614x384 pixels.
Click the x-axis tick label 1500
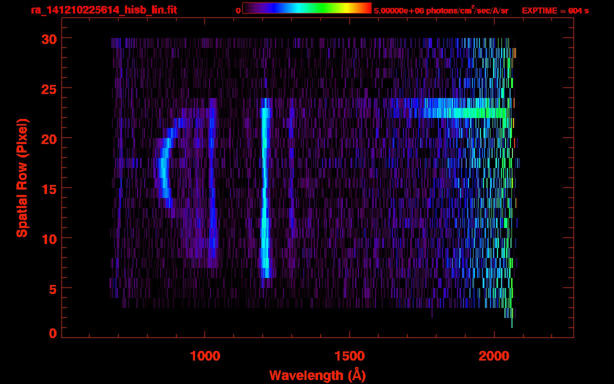349,355
